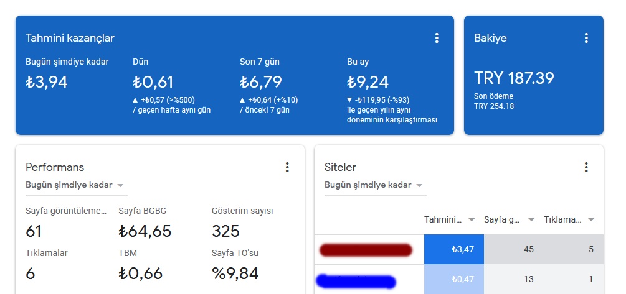Select the blue-blurred site row
This screenshot has width=626, height=294.
[x=459, y=279]
